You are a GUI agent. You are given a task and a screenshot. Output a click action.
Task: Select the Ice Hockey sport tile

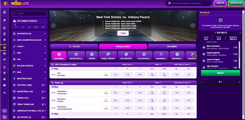coord(126,56)
